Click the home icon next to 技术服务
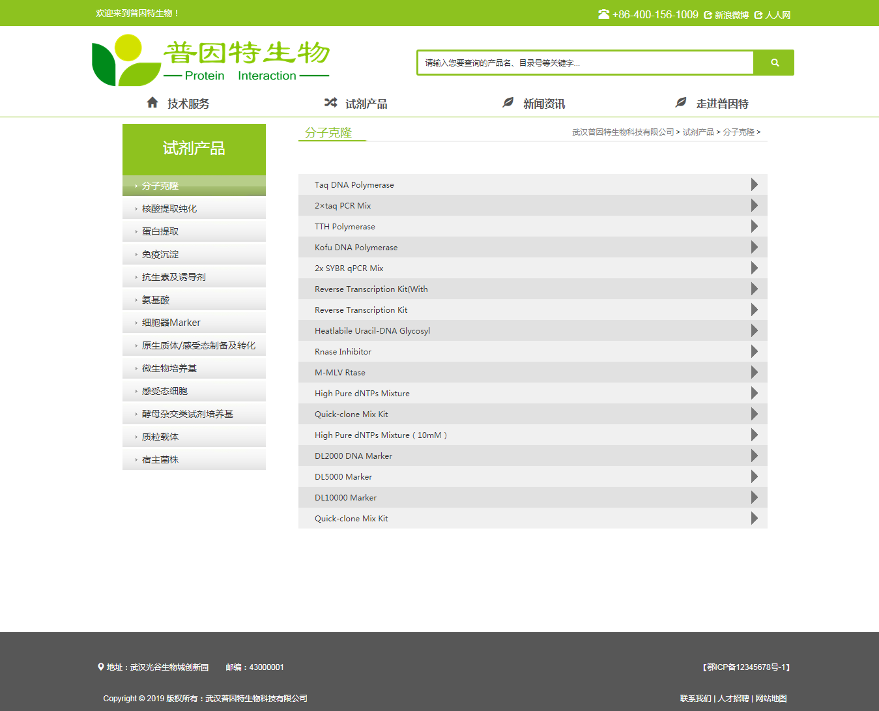Viewport: 879px width, 711px height. coord(152,102)
